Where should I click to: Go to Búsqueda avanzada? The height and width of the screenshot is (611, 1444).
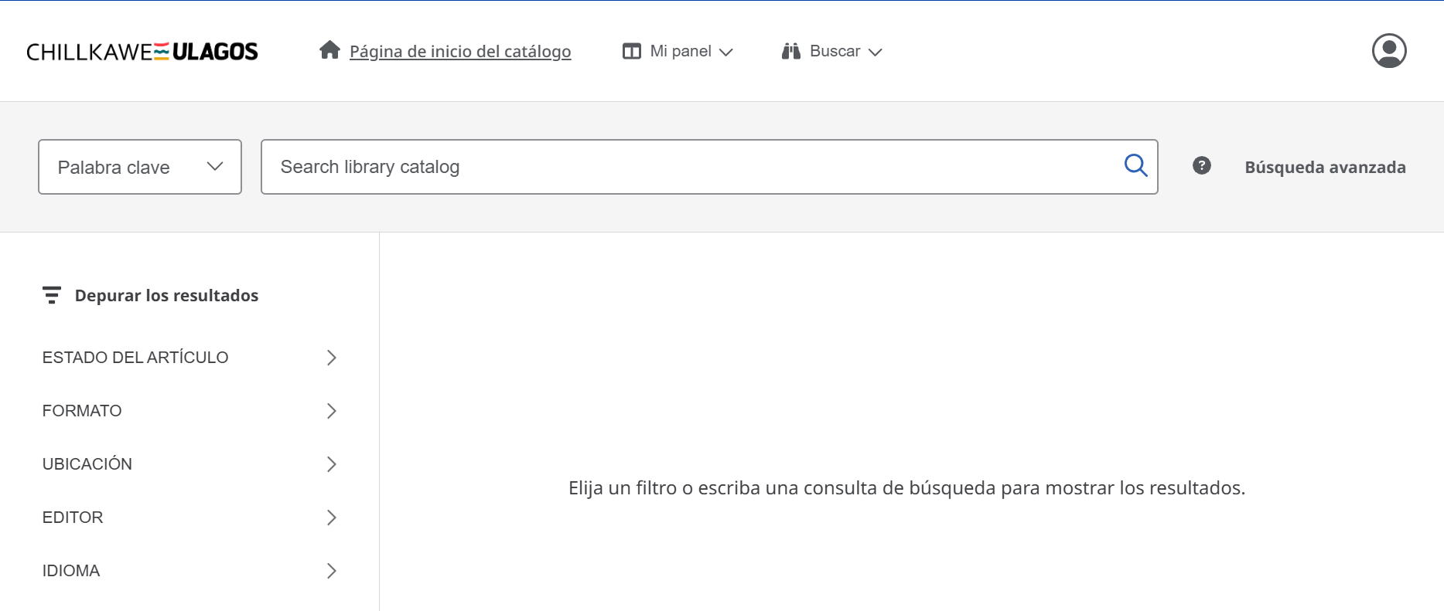pyautogui.click(x=1325, y=167)
